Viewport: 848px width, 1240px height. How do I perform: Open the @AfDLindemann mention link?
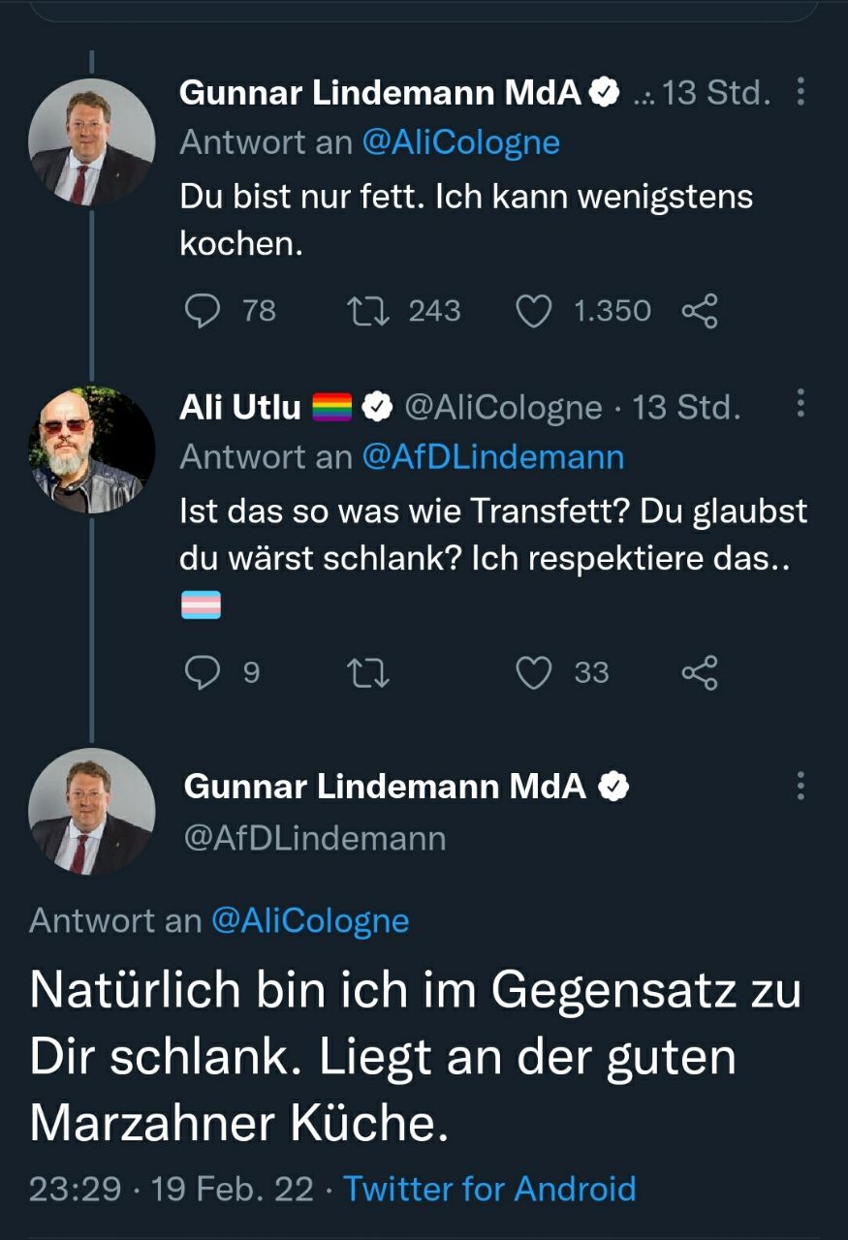pos(492,456)
